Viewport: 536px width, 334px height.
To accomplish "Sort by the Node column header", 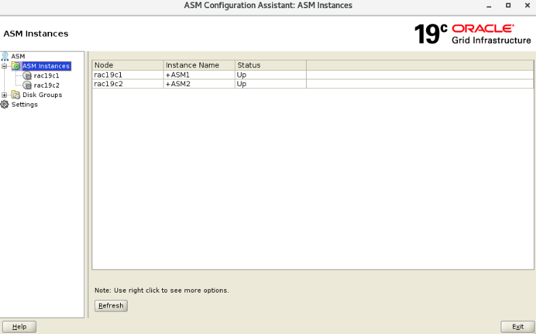I will [x=127, y=65].
